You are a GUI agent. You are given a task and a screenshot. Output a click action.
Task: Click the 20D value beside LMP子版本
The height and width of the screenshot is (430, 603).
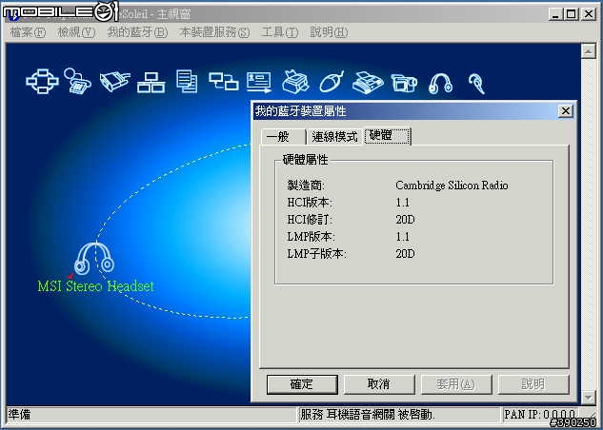pyautogui.click(x=405, y=254)
